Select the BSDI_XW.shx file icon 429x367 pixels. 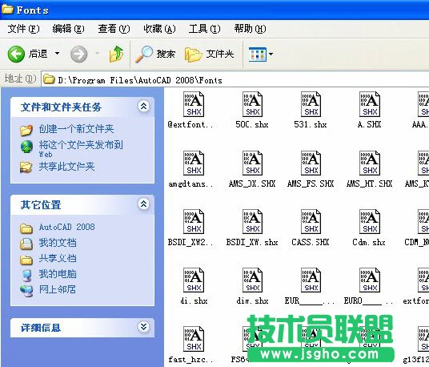[x=252, y=222]
